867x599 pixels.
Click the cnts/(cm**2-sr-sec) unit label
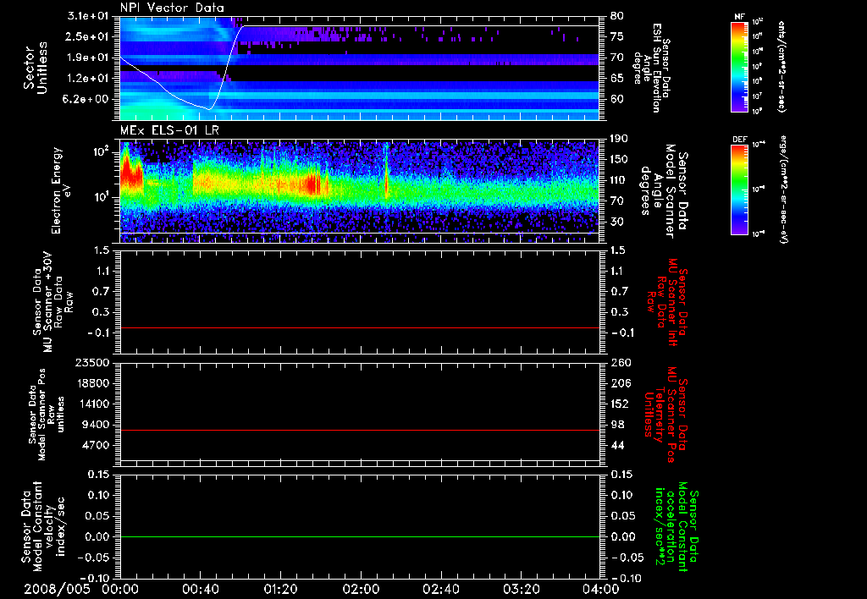tap(781, 66)
